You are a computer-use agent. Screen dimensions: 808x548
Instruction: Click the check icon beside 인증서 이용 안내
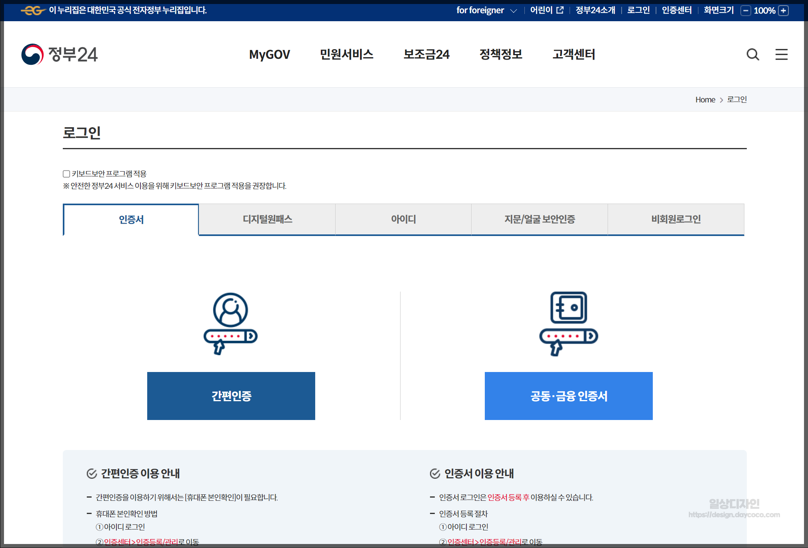(436, 473)
